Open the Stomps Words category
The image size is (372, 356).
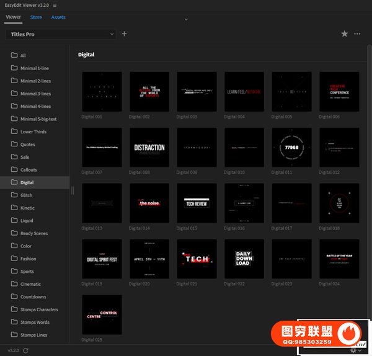35,323
